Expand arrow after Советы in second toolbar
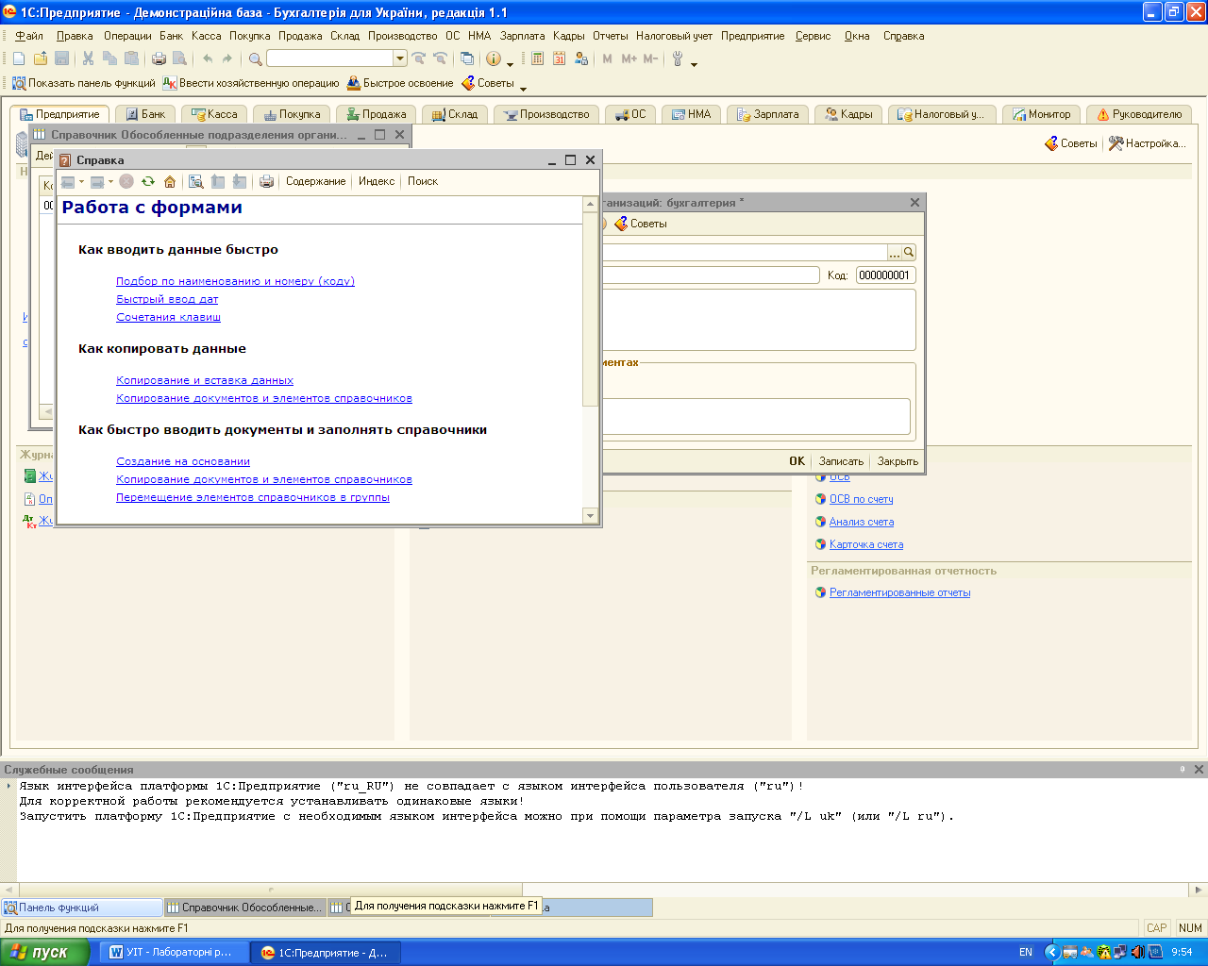 524,88
